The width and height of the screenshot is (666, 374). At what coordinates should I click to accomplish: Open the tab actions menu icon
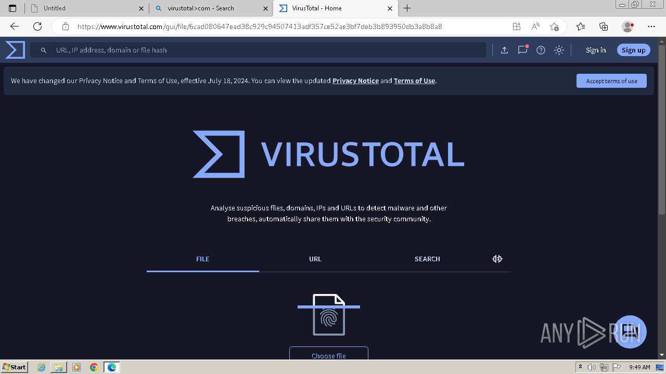12,8
